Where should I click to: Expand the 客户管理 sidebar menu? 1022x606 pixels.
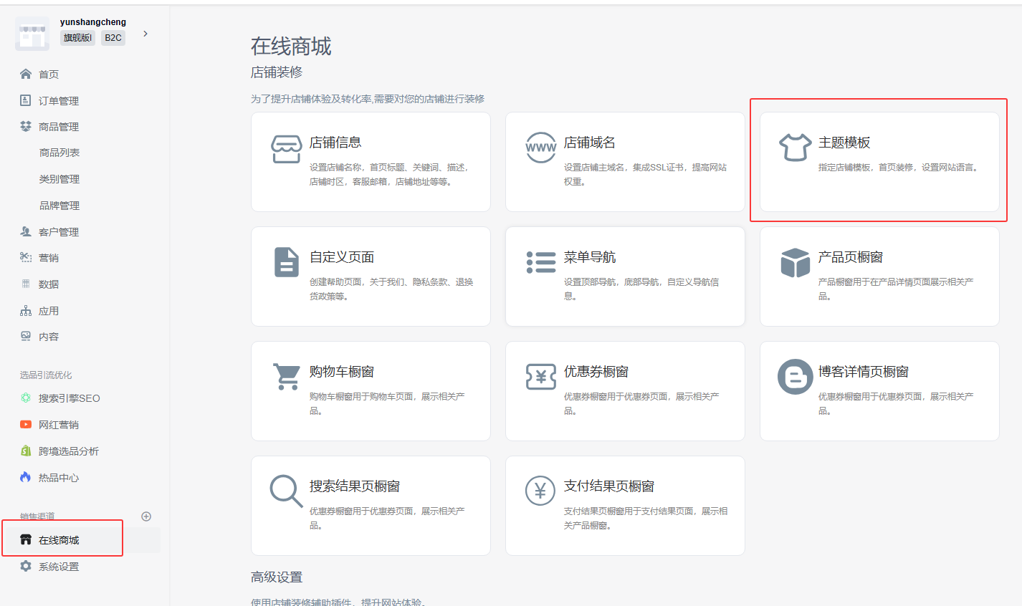click(58, 232)
